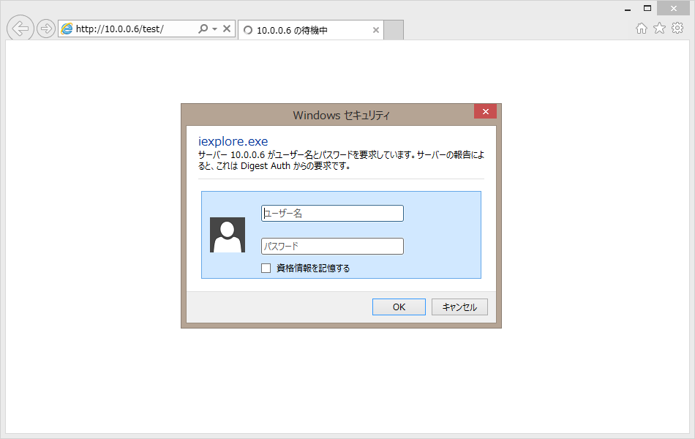Click the ユーザー名 input field
Screen dimensions: 695x439
[332, 213]
